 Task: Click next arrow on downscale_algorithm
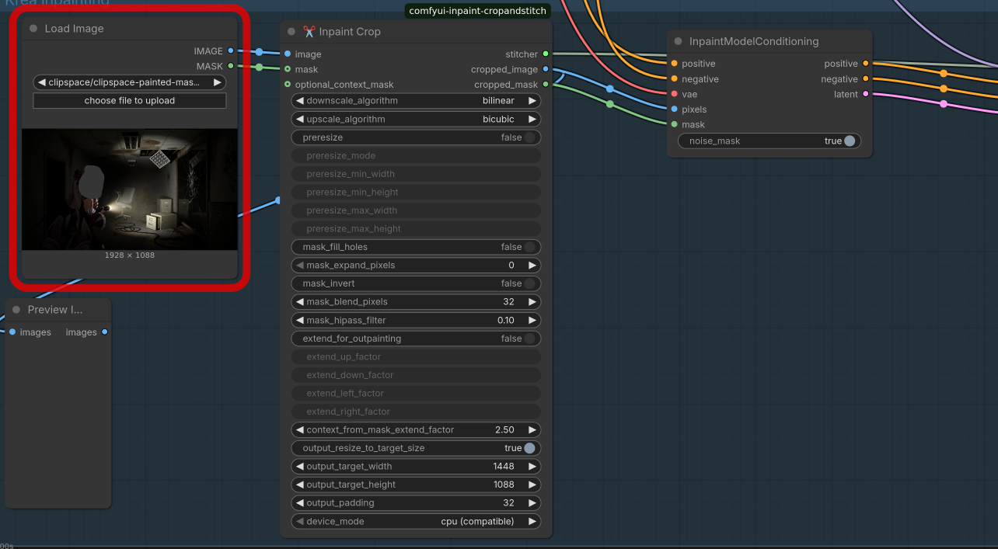(532, 101)
